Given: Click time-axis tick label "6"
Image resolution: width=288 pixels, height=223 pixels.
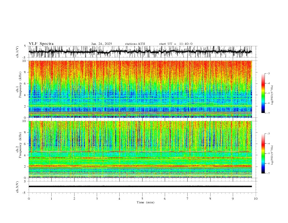Looking at the screenshot, I should coord(165,199).
